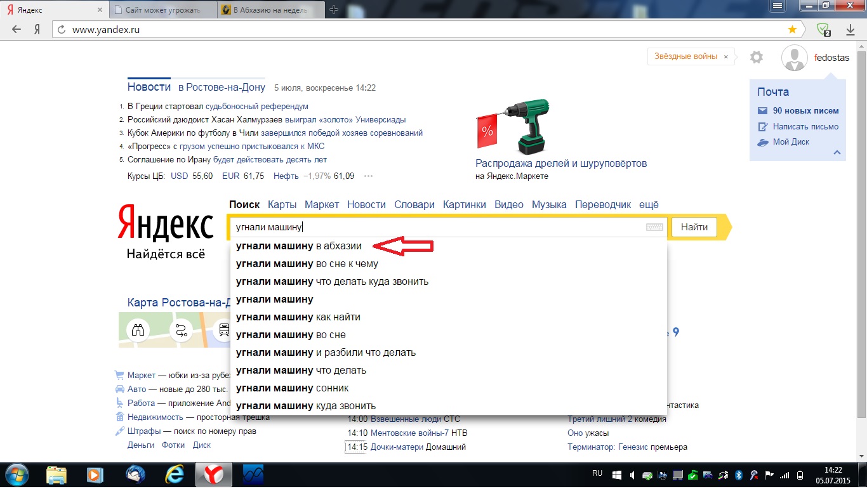
Task: Click the shopping cart icon next to Маркет
Action: click(119, 376)
